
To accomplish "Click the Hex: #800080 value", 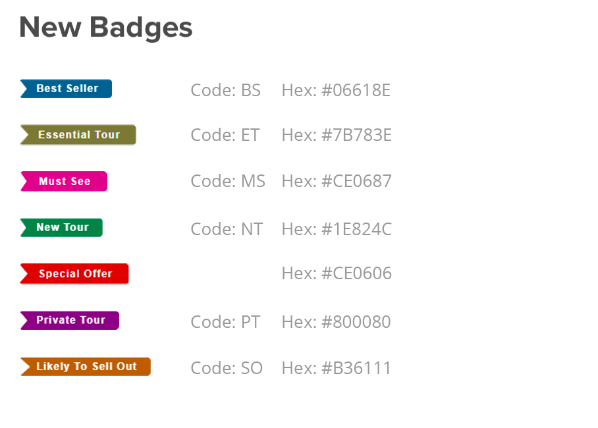I will (337, 322).
